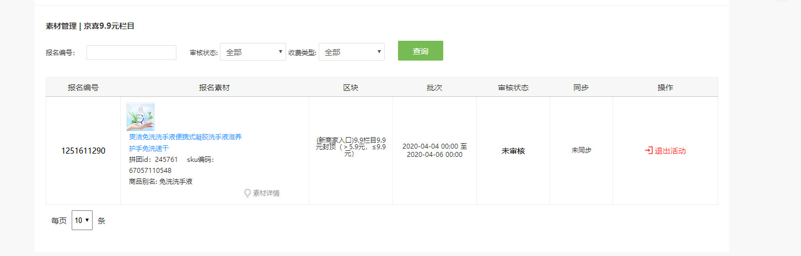Click the 操作 column header
The image size is (801, 256).
coord(665,88)
